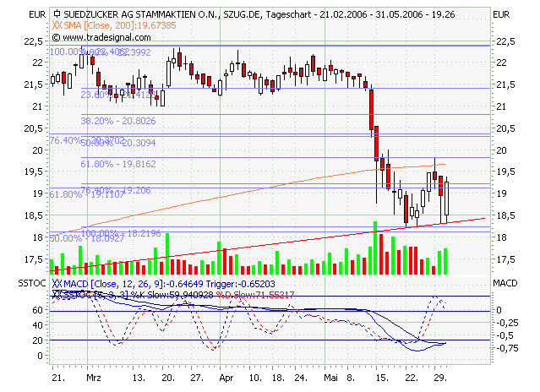Click the candlestick symbol icon before SUEDZUCKER title
Image resolution: width=540 pixels, height=392 pixels.
[57, 14]
